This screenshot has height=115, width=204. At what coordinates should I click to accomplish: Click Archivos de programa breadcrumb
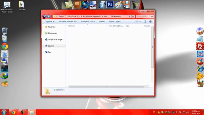pyautogui.click(x=91, y=16)
